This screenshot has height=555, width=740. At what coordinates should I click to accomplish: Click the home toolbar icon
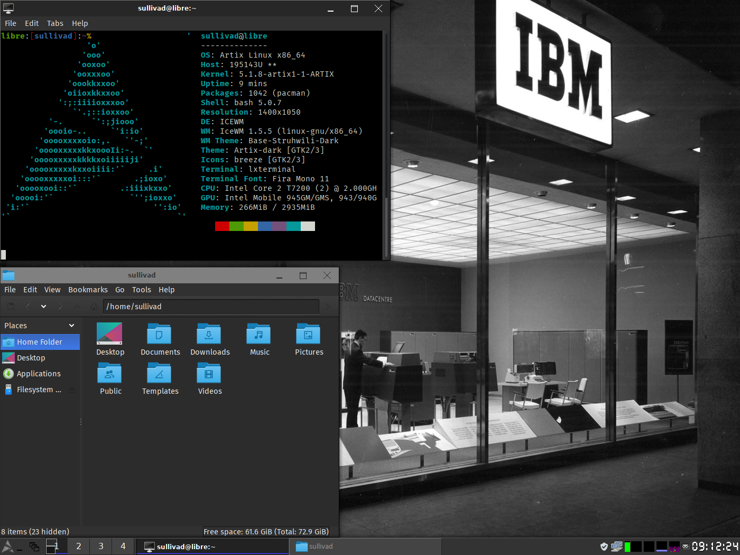pyautogui.click(x=94, y=307)
